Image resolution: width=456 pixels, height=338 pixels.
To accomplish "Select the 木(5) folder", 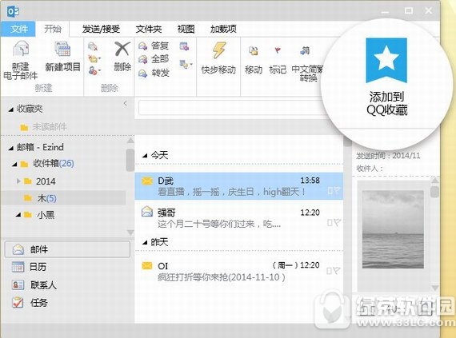I will click(40, 198).
